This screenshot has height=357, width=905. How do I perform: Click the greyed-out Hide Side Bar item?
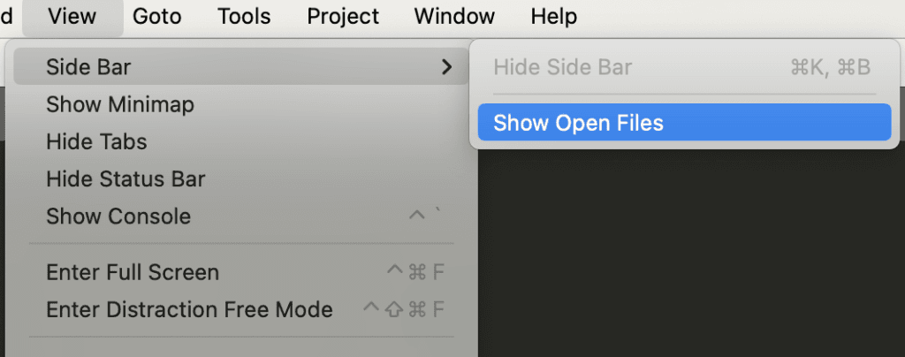tap(563, 67)
